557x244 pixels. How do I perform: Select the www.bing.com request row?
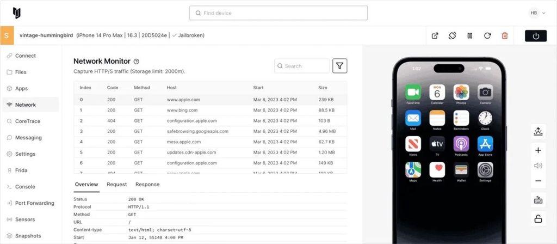(x=211, y=110)
